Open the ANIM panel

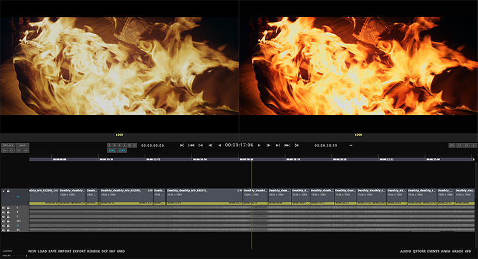pos(446,251)
